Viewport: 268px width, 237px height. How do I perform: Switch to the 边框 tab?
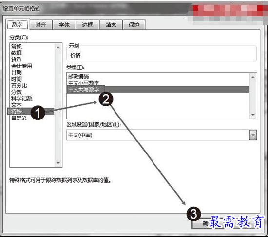[87, 25]
